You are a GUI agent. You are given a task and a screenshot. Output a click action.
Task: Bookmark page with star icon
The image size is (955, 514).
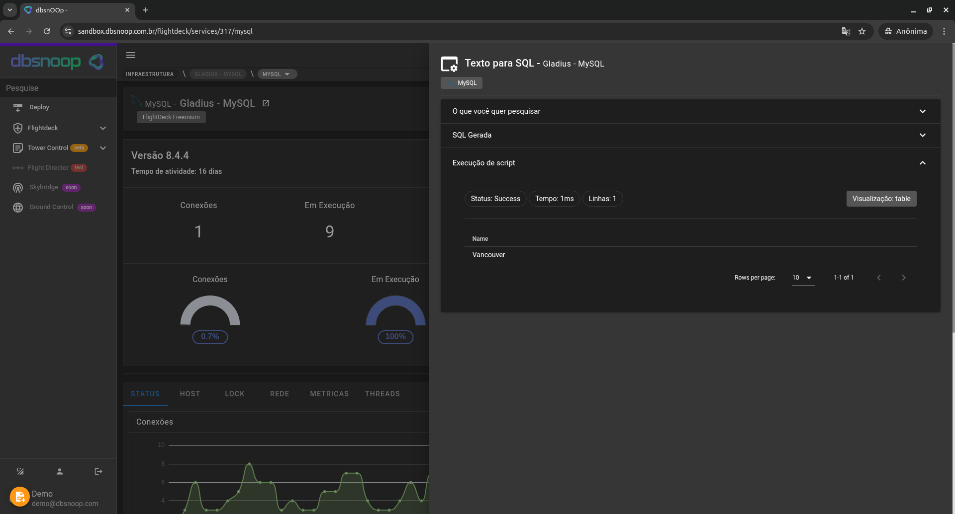862,31
